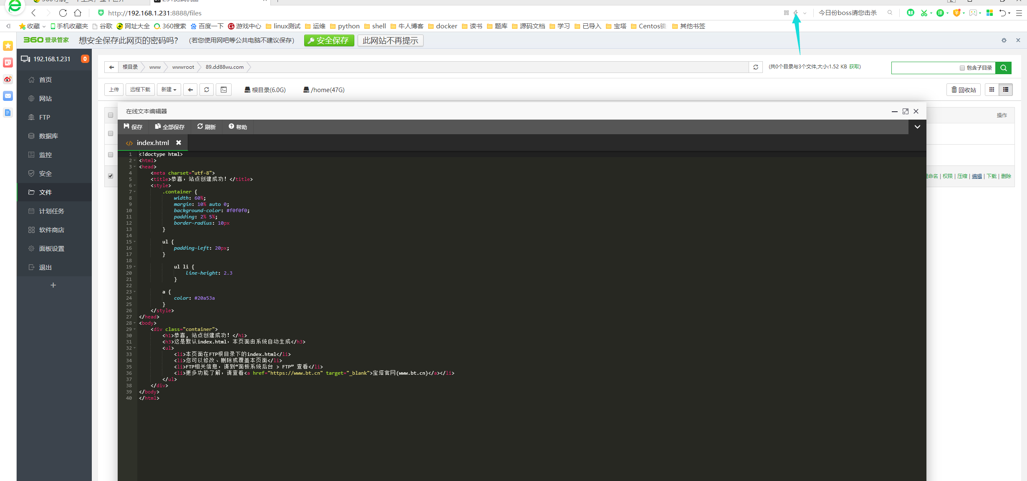Image resolution: width=1027 pixels, height=481 pixels.
Task: Minimize the online text editor dialog
Action: coord(894,111)
